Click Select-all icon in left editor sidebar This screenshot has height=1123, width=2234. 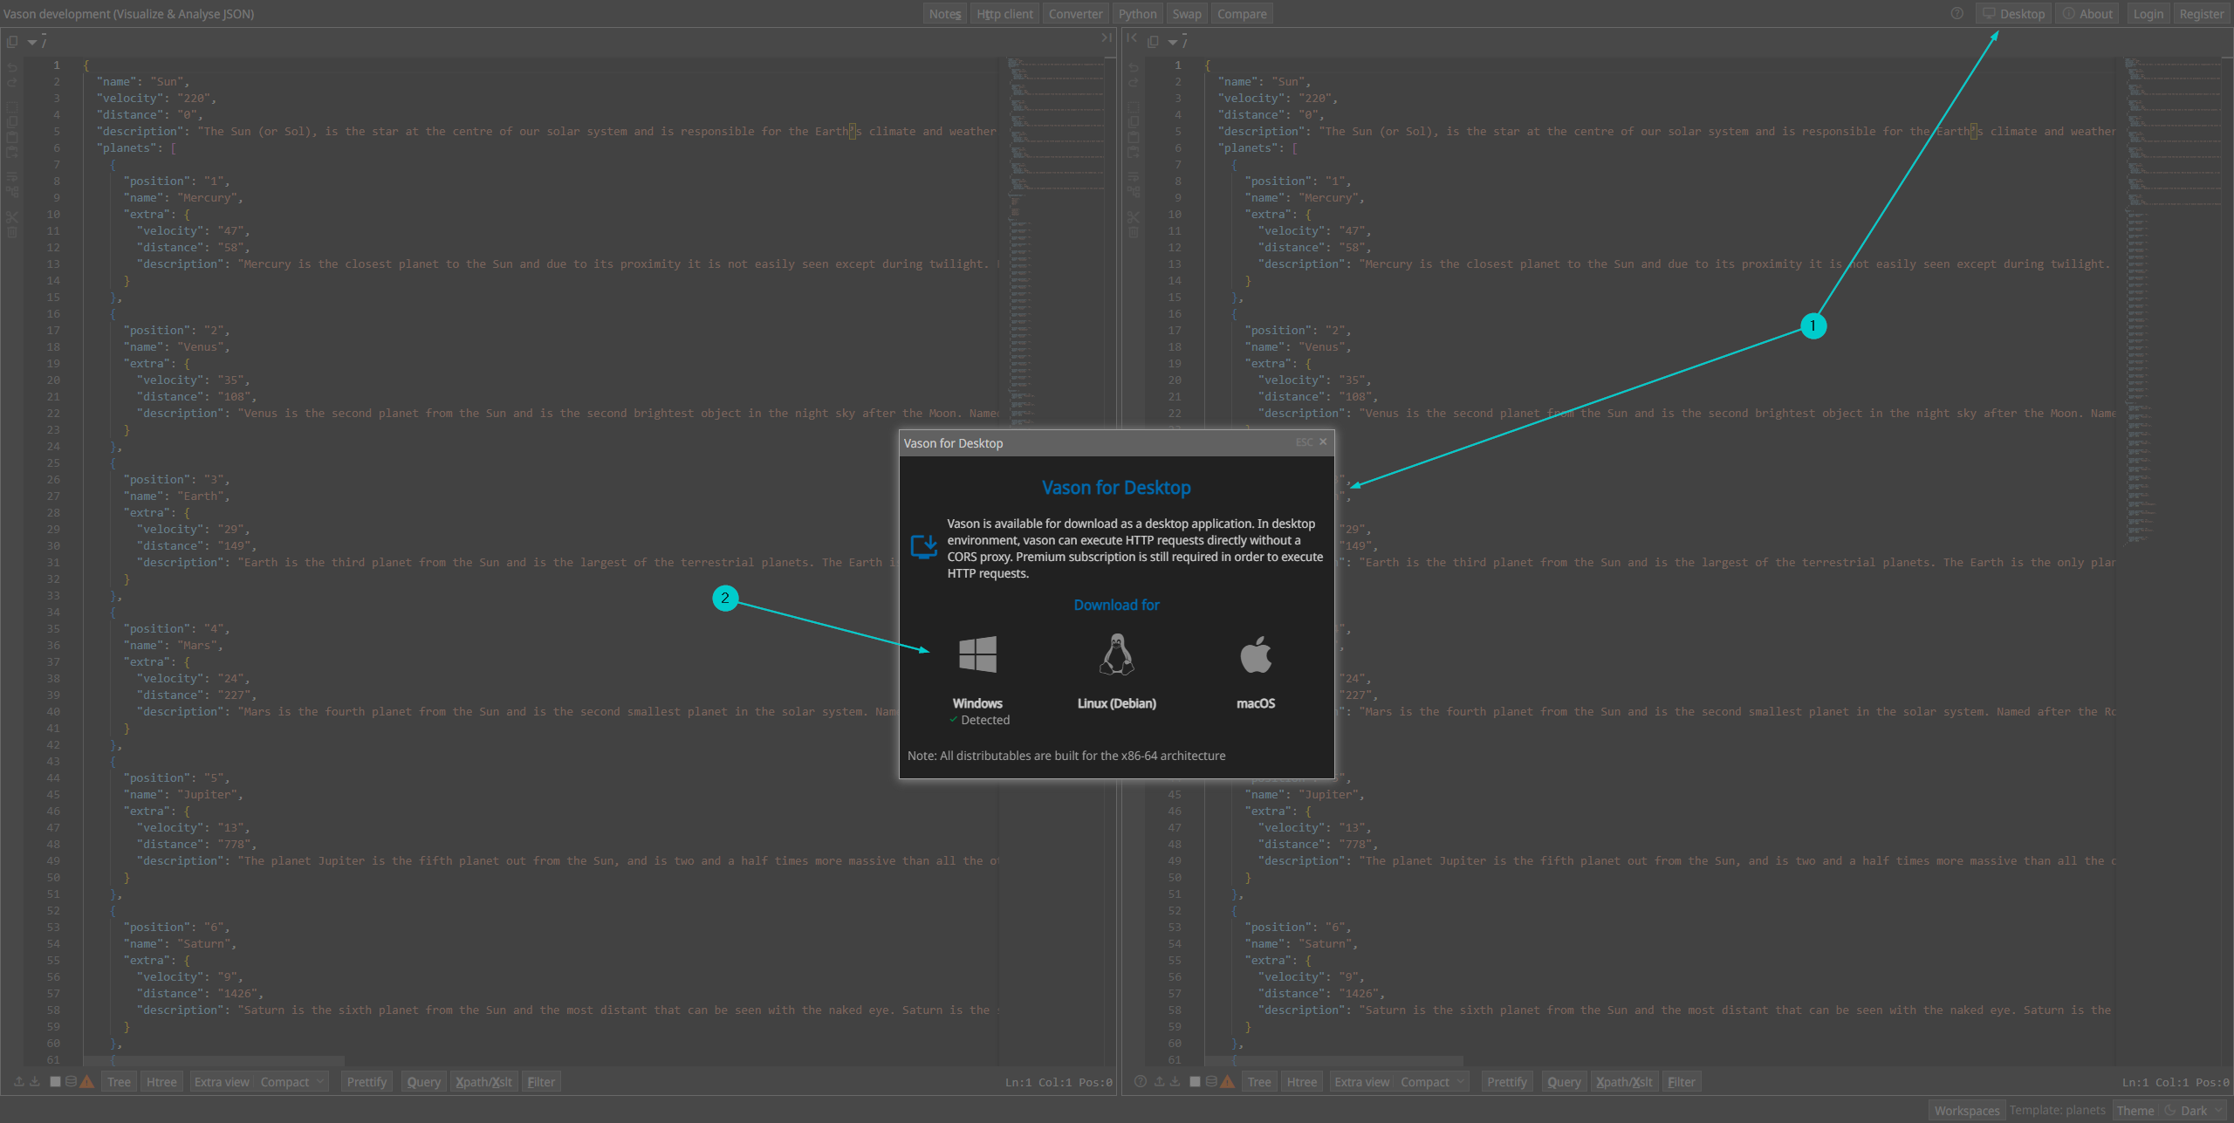(12, 108)
